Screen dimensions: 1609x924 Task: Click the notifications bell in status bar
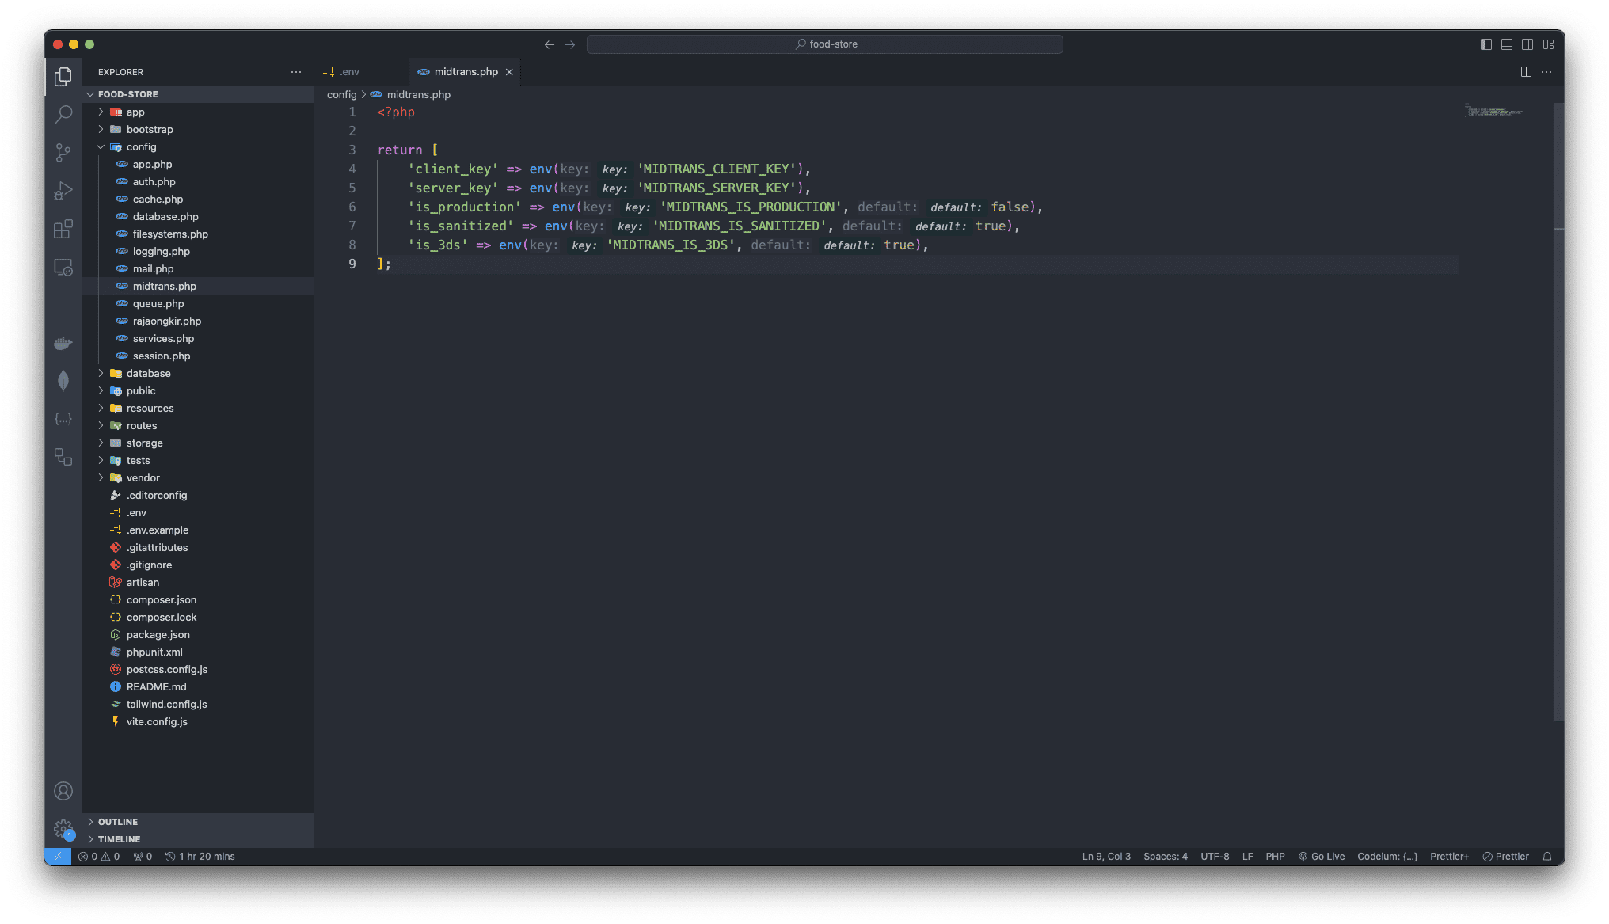(x=1546, y=857)
